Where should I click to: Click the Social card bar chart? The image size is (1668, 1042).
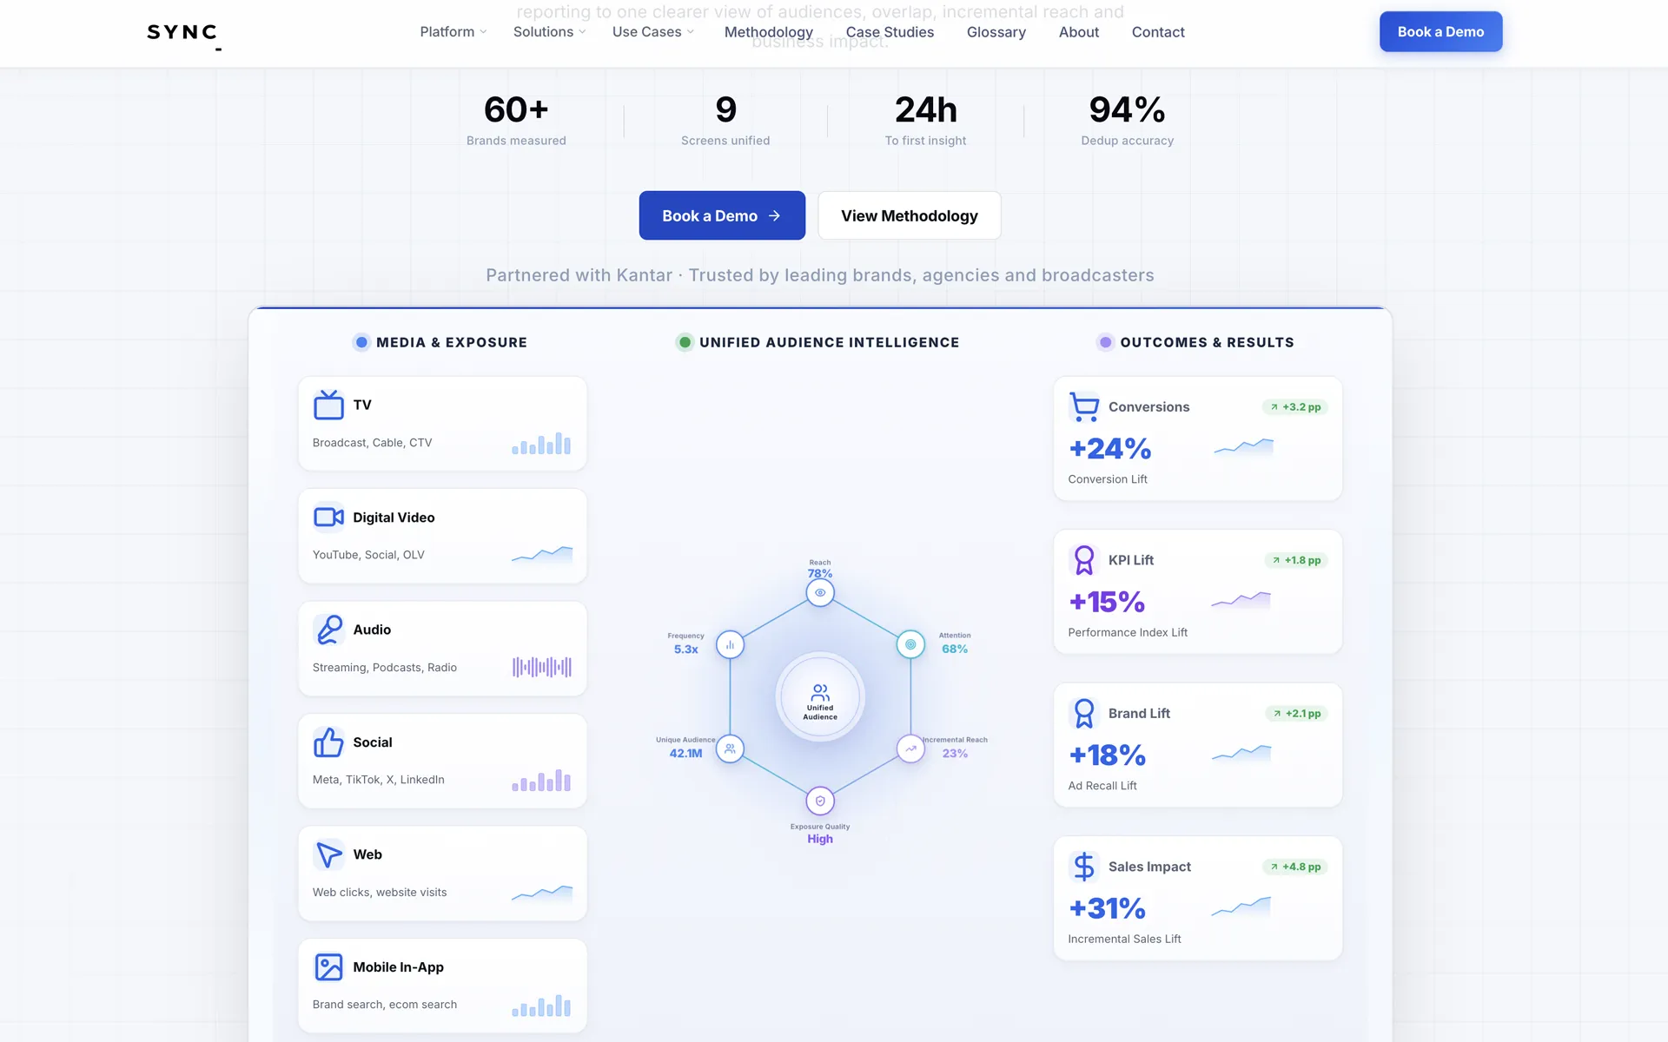coord(541,781)
